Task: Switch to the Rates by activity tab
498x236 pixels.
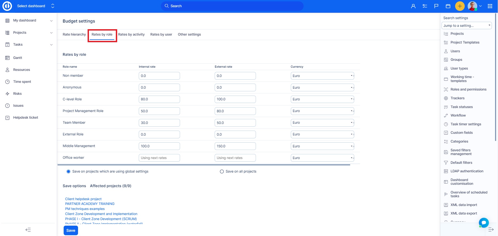Action: 131,35
